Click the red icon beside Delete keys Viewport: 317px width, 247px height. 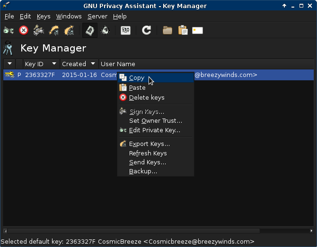click(123, 97)
